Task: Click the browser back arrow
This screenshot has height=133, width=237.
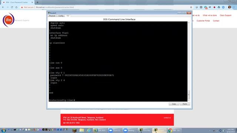Action: coord(3,7)
